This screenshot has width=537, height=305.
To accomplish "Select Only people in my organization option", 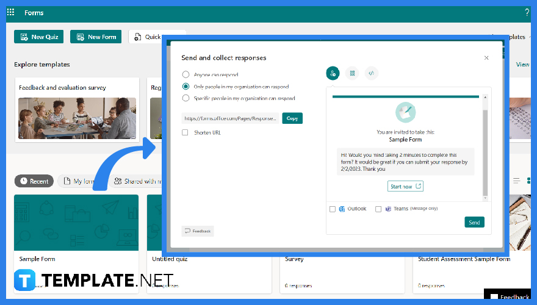I will (x=186, y=87).
